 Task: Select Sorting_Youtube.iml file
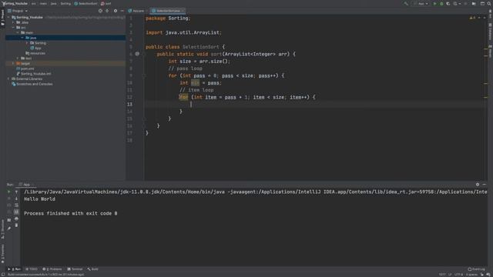click(34, 74)
